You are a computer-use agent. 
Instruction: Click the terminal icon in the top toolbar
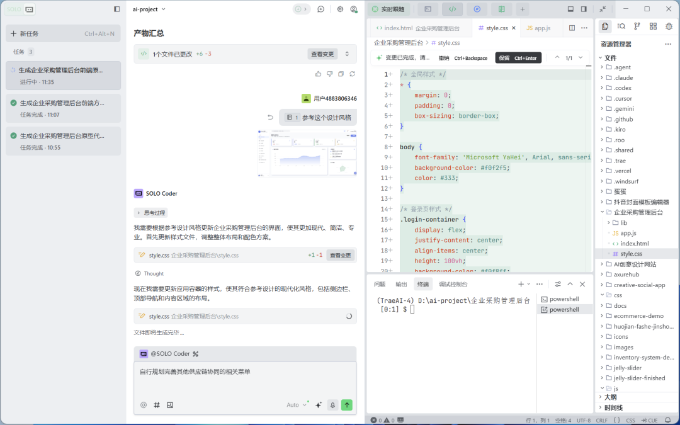pos(428,9)
